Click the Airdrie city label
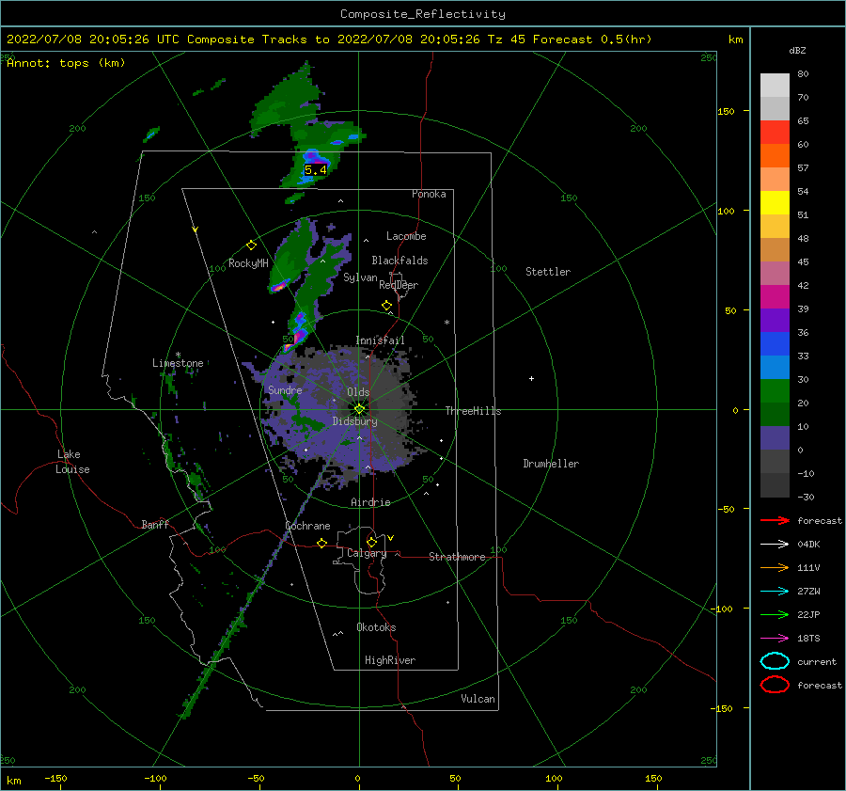The width and height of the screenshot is (846, 791). (370, 502)
